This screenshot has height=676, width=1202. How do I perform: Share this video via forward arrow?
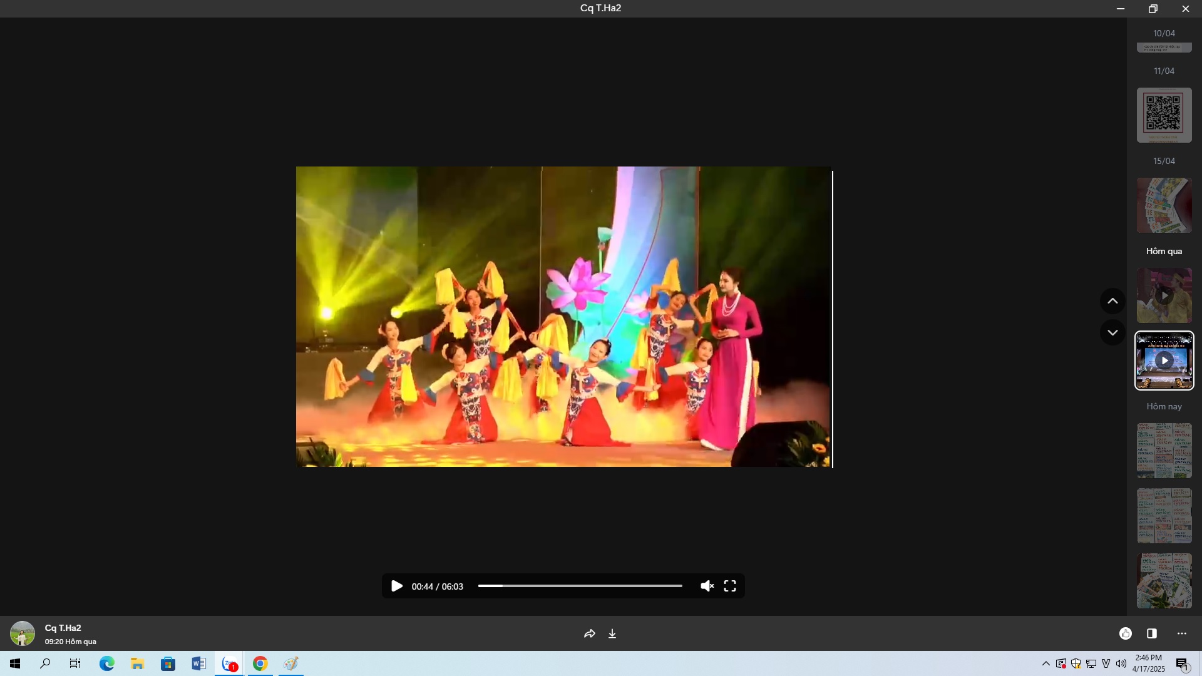[589, 634]
